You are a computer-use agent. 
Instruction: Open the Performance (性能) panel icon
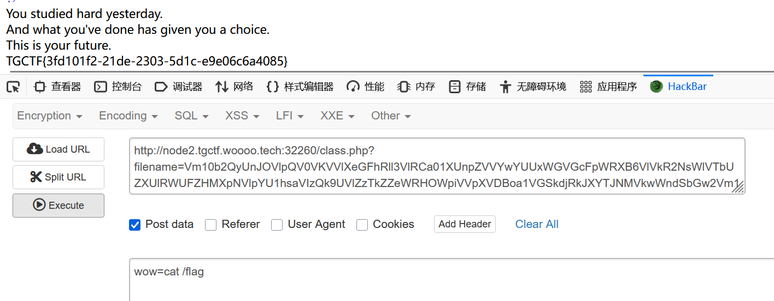click(x=353, y=87)
